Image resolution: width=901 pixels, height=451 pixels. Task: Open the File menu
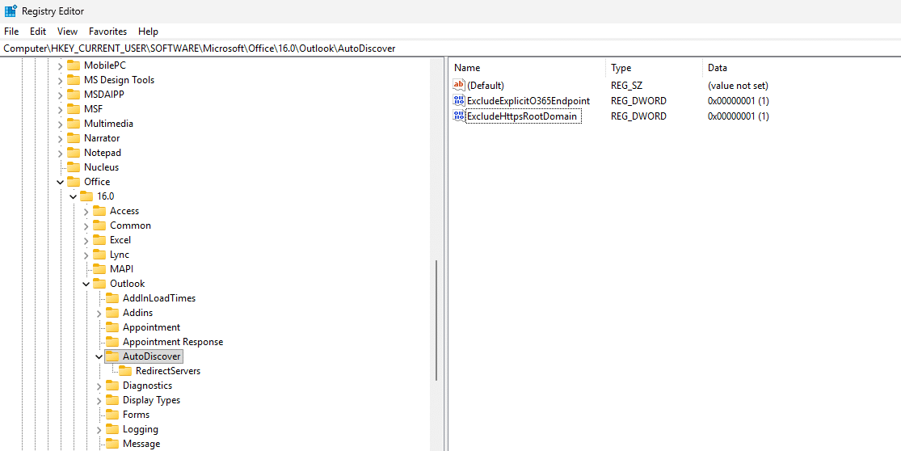click(x=11, y=32)
